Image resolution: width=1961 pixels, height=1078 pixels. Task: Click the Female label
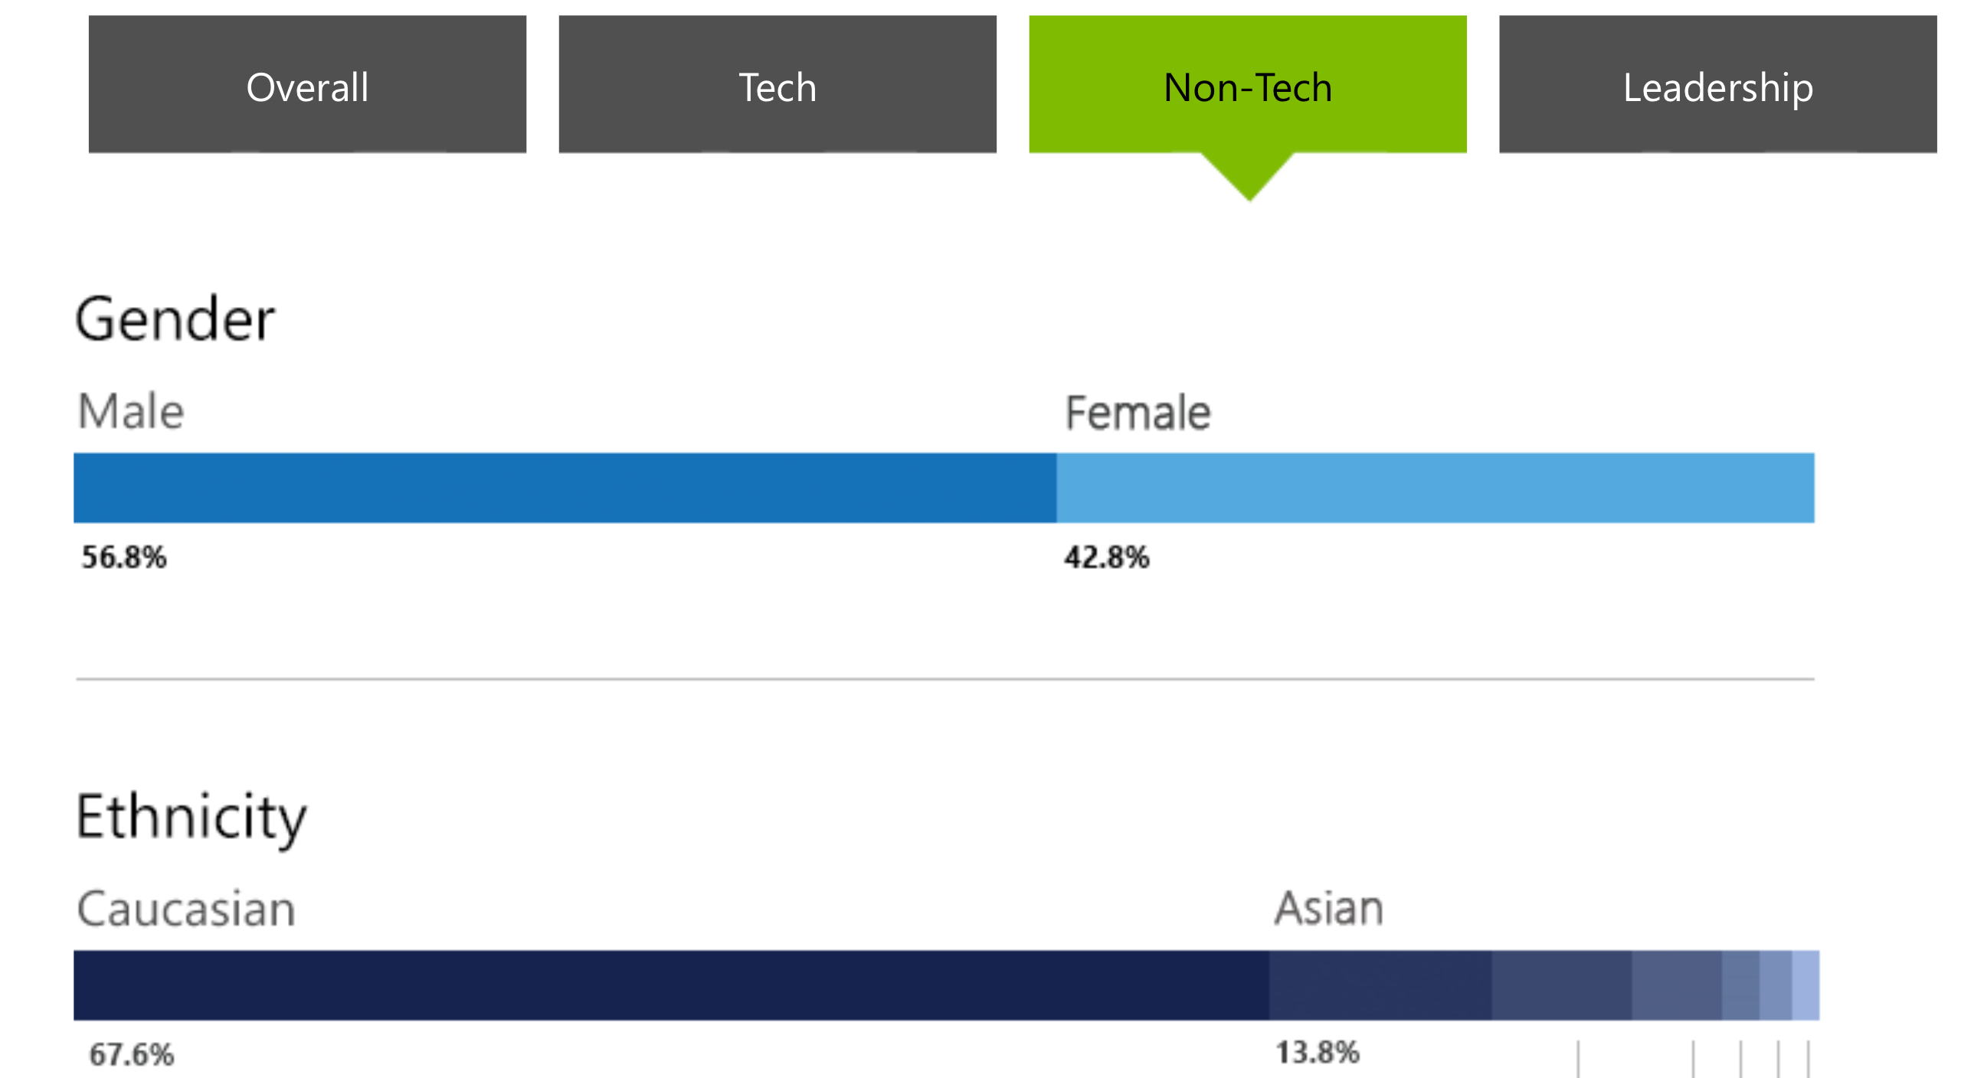pos(1138,413)
